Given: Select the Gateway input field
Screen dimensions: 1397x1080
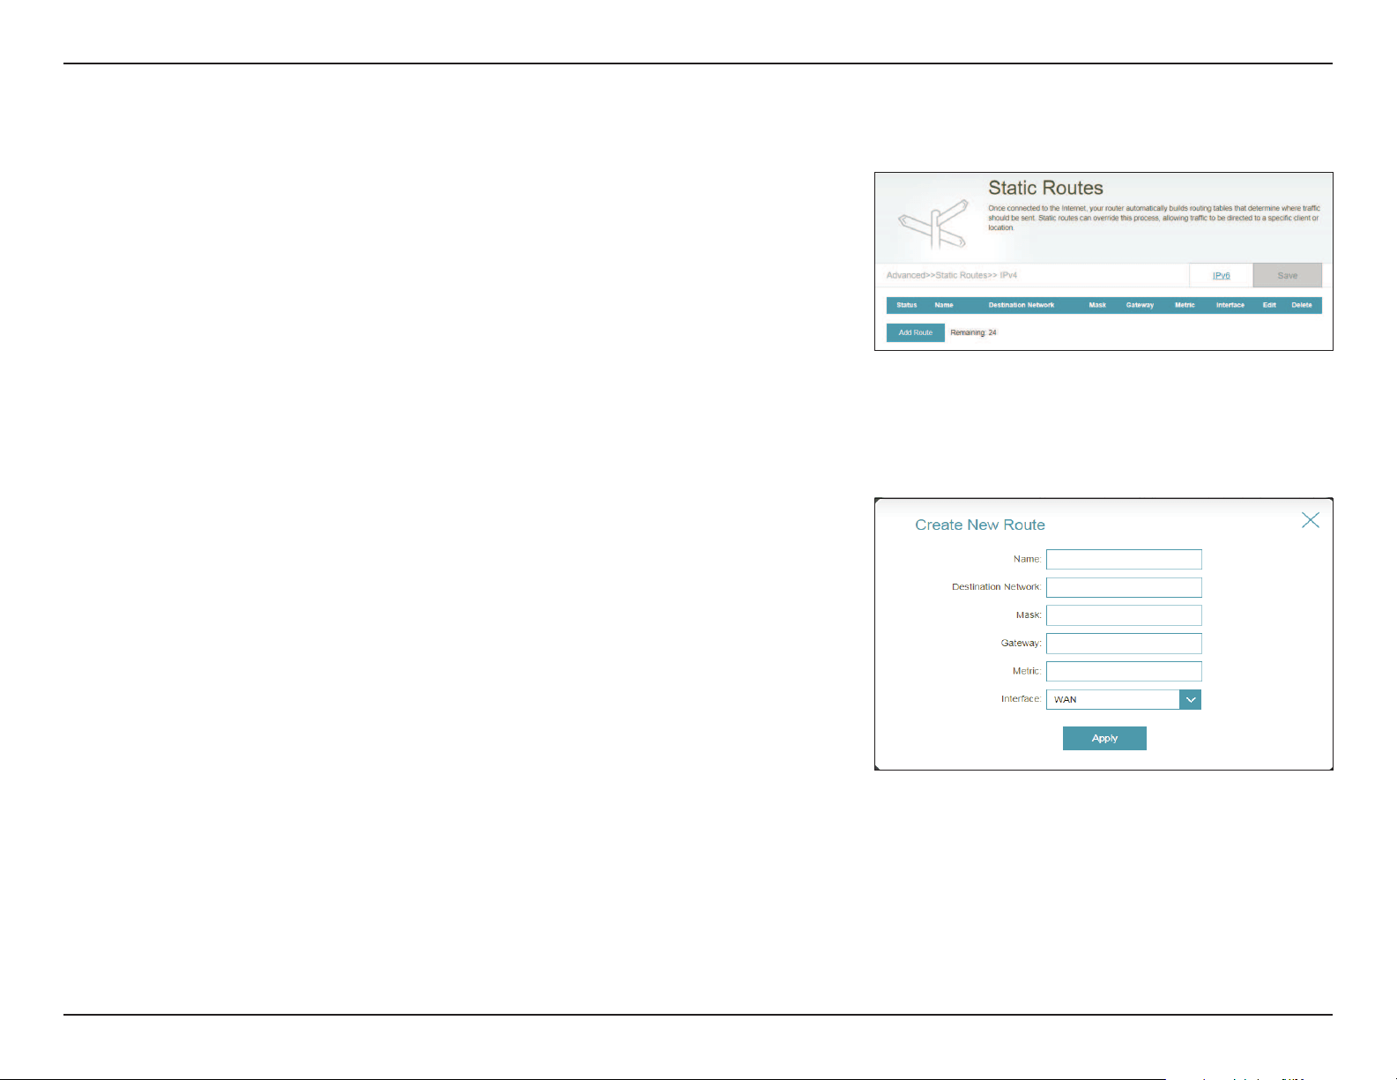Looking at the screenshot, I should 1124,644.
